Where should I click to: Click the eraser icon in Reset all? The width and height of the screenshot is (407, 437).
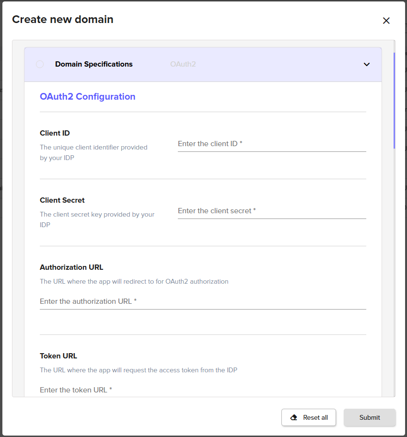pyautogui.click(x=294, y=417)
